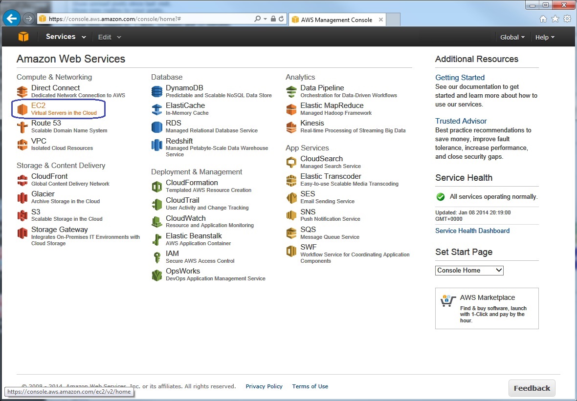
Task: Open browser Favorites star icon
Action: tap(555, 19)
